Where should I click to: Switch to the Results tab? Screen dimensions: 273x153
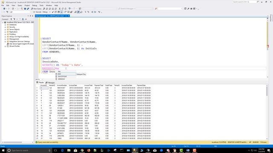pyautogui.click(x=40, y=82)
